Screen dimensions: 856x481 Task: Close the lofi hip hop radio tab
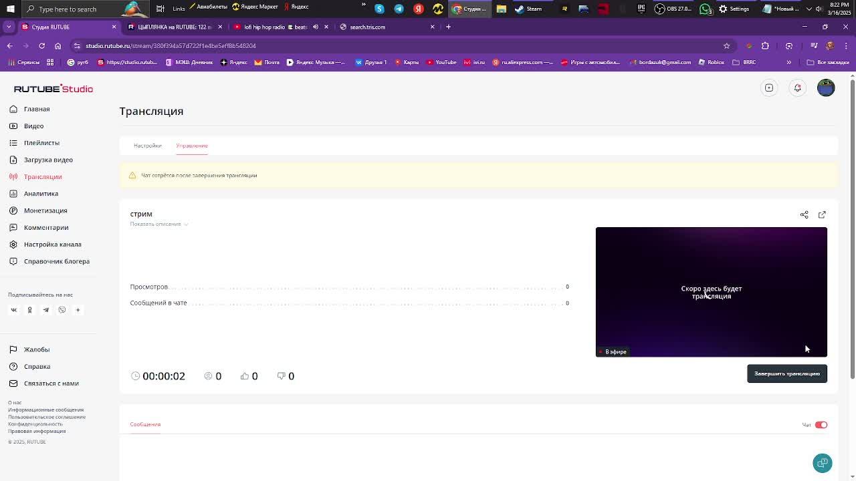(x=326, y=27)
